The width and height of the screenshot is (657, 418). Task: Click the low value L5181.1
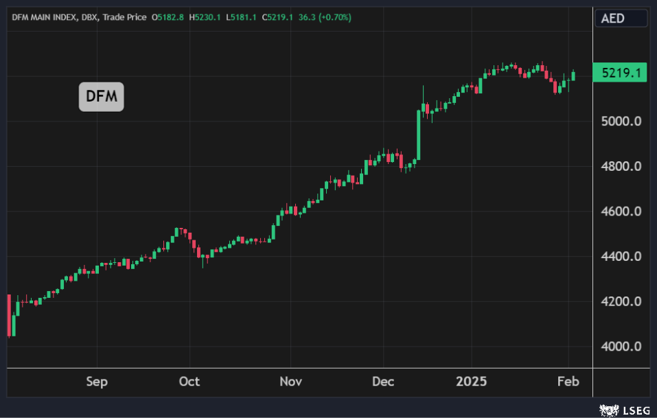[x=241, y=18]
